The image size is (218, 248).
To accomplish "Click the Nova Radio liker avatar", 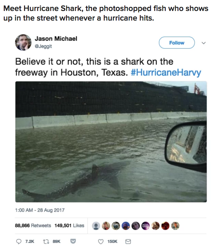I will click(x=145, y=226).
